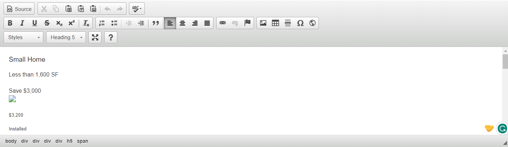Select body in the elements path

click(x=11, y=141)
